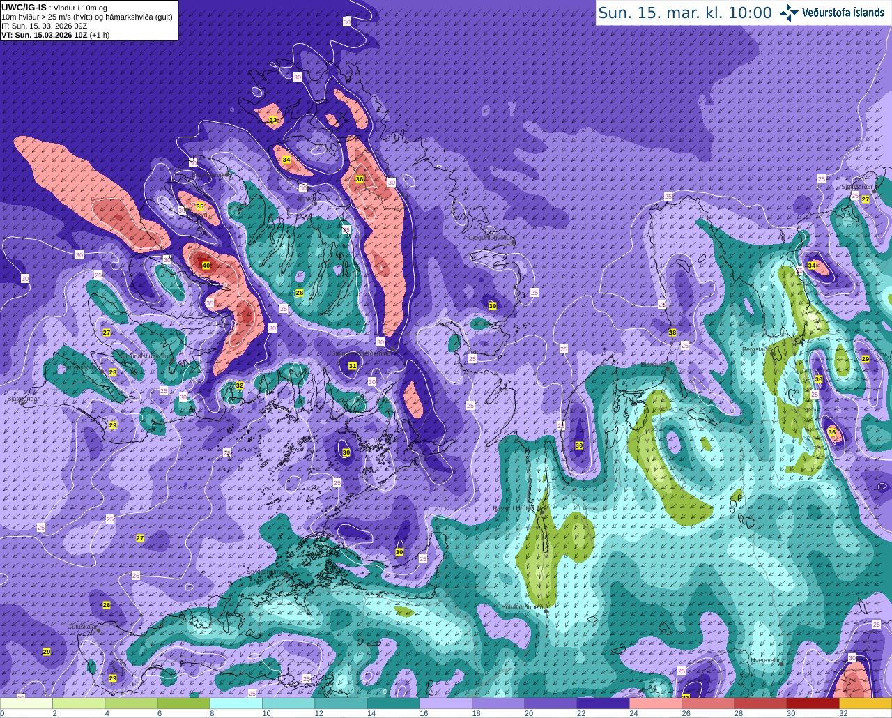Pick the 22–24 m/s deep indigo legend swatch

603,703
